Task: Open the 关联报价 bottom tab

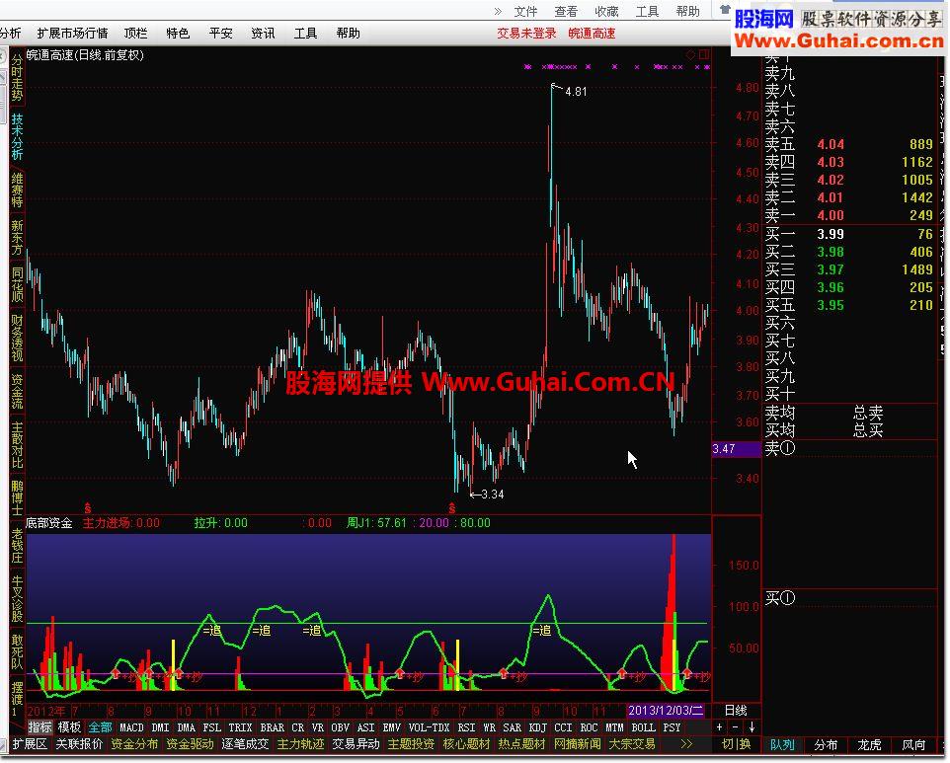Action: click(79, 743)
